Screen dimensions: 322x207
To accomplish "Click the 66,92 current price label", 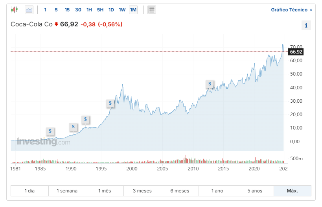I will coord(296,52).
